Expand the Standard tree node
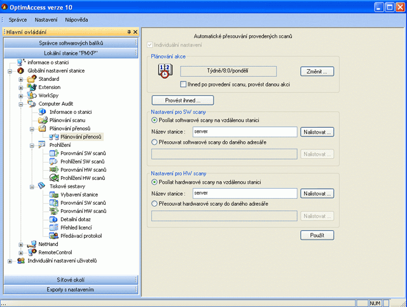This screenshot has height=307, width=407. 21,79
